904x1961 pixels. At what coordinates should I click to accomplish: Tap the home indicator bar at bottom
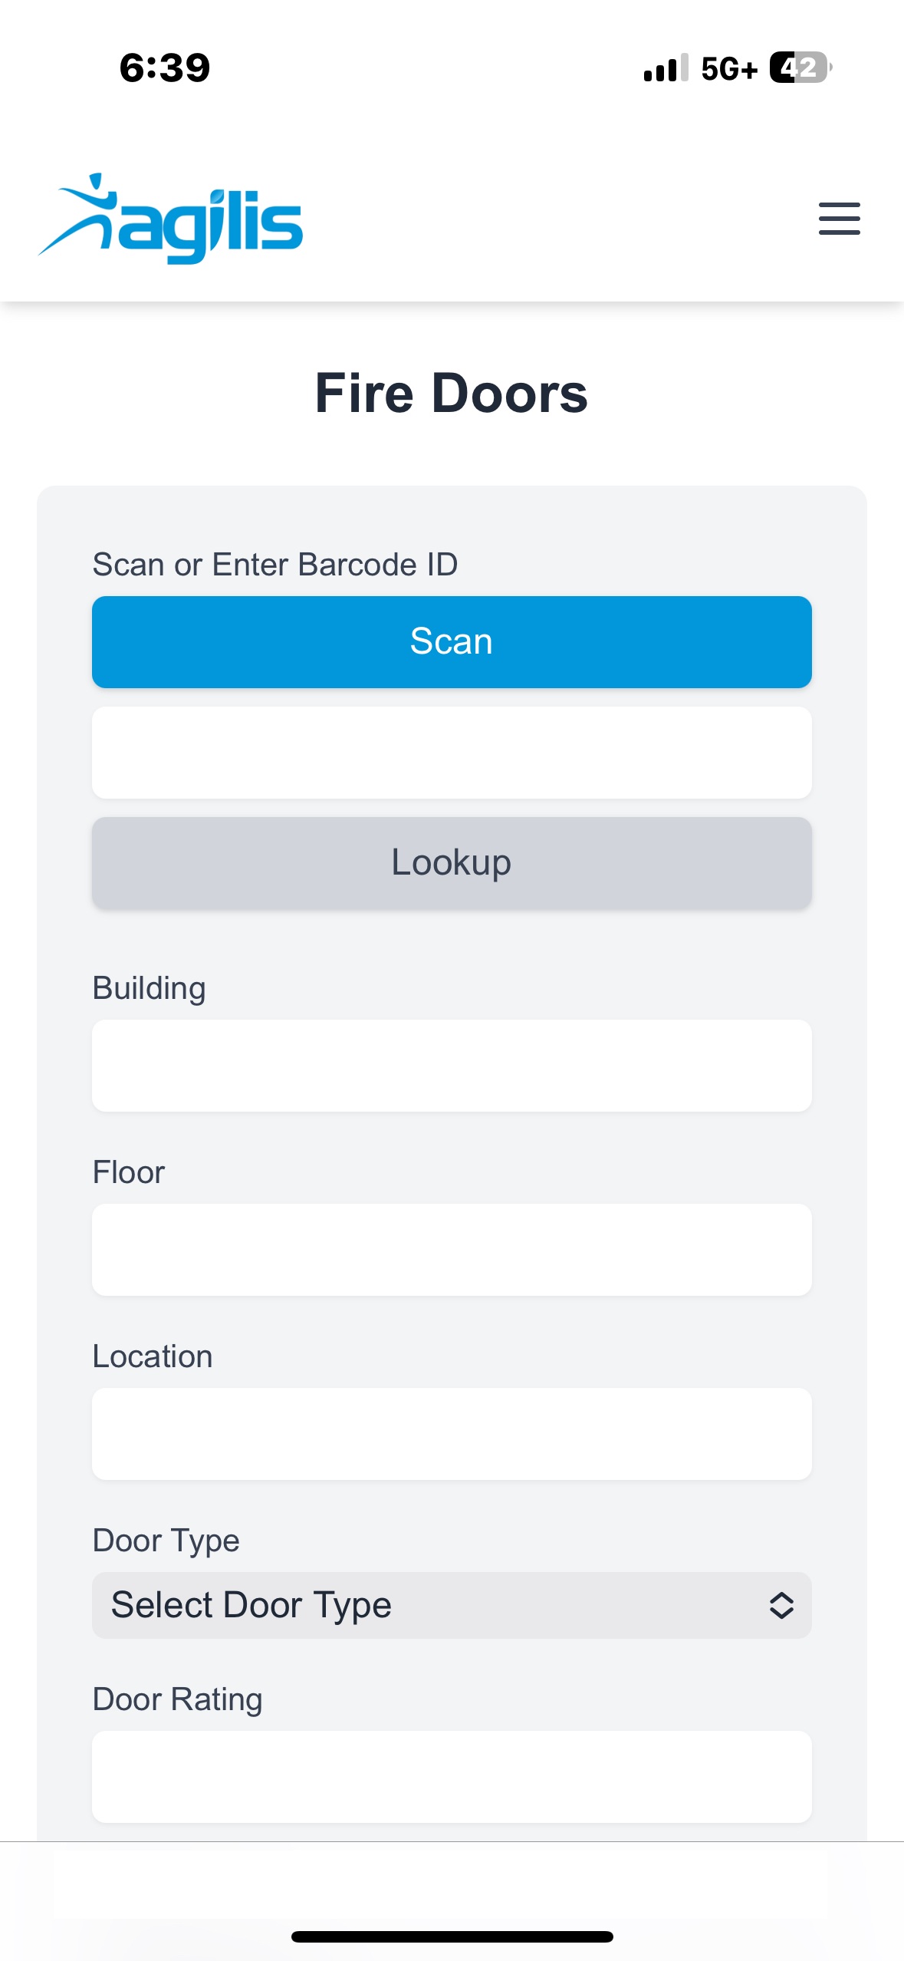pyautogui.click(x=452, y=1936)
